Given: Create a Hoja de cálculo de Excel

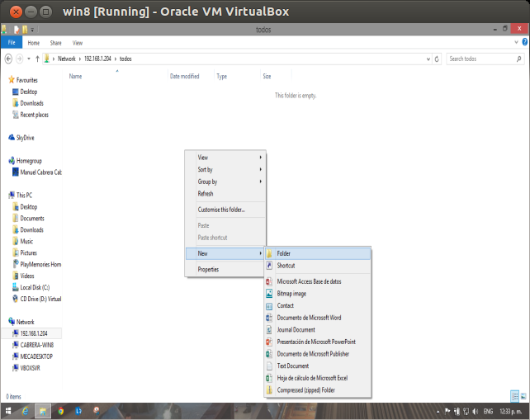Looking at the screenshot, I should point(318,378).
